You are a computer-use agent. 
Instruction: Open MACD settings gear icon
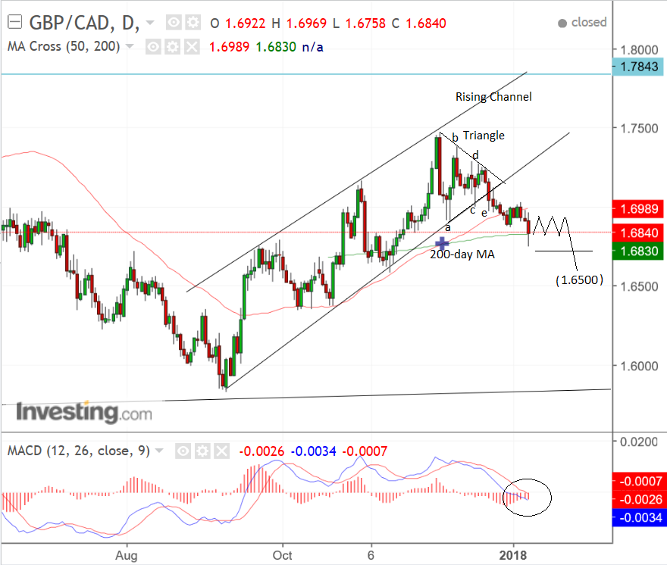202,451
